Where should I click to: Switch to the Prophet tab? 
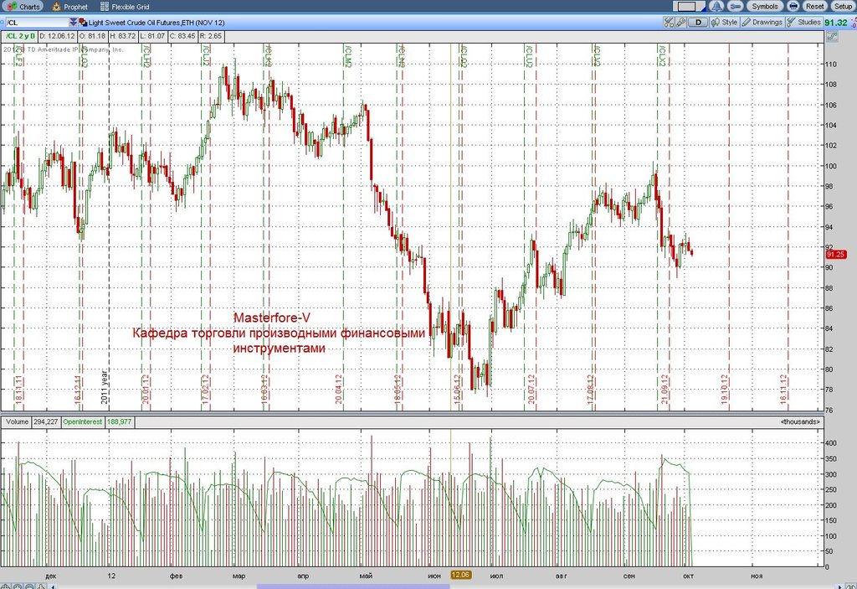(x=70, y=7)
